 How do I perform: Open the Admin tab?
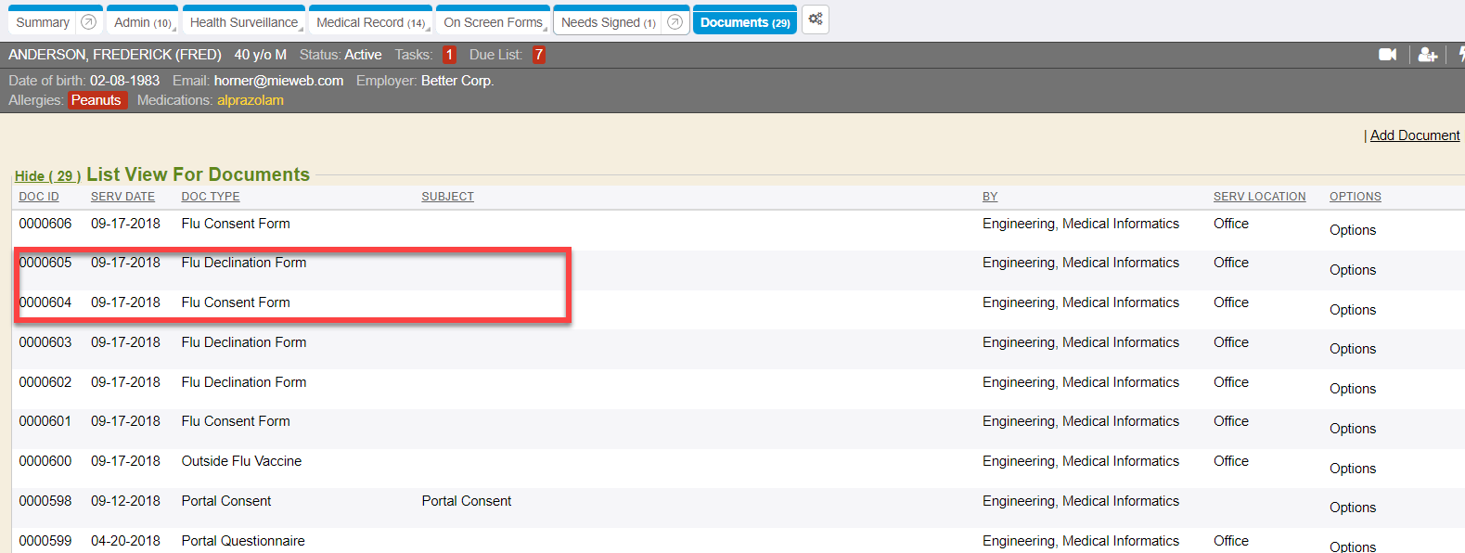click(x=142, y=22)
